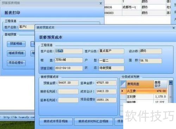Click the 项目经理价 field 19351.24
The width and height of the screenshot is (176, 129).
(x=106, y=100)
